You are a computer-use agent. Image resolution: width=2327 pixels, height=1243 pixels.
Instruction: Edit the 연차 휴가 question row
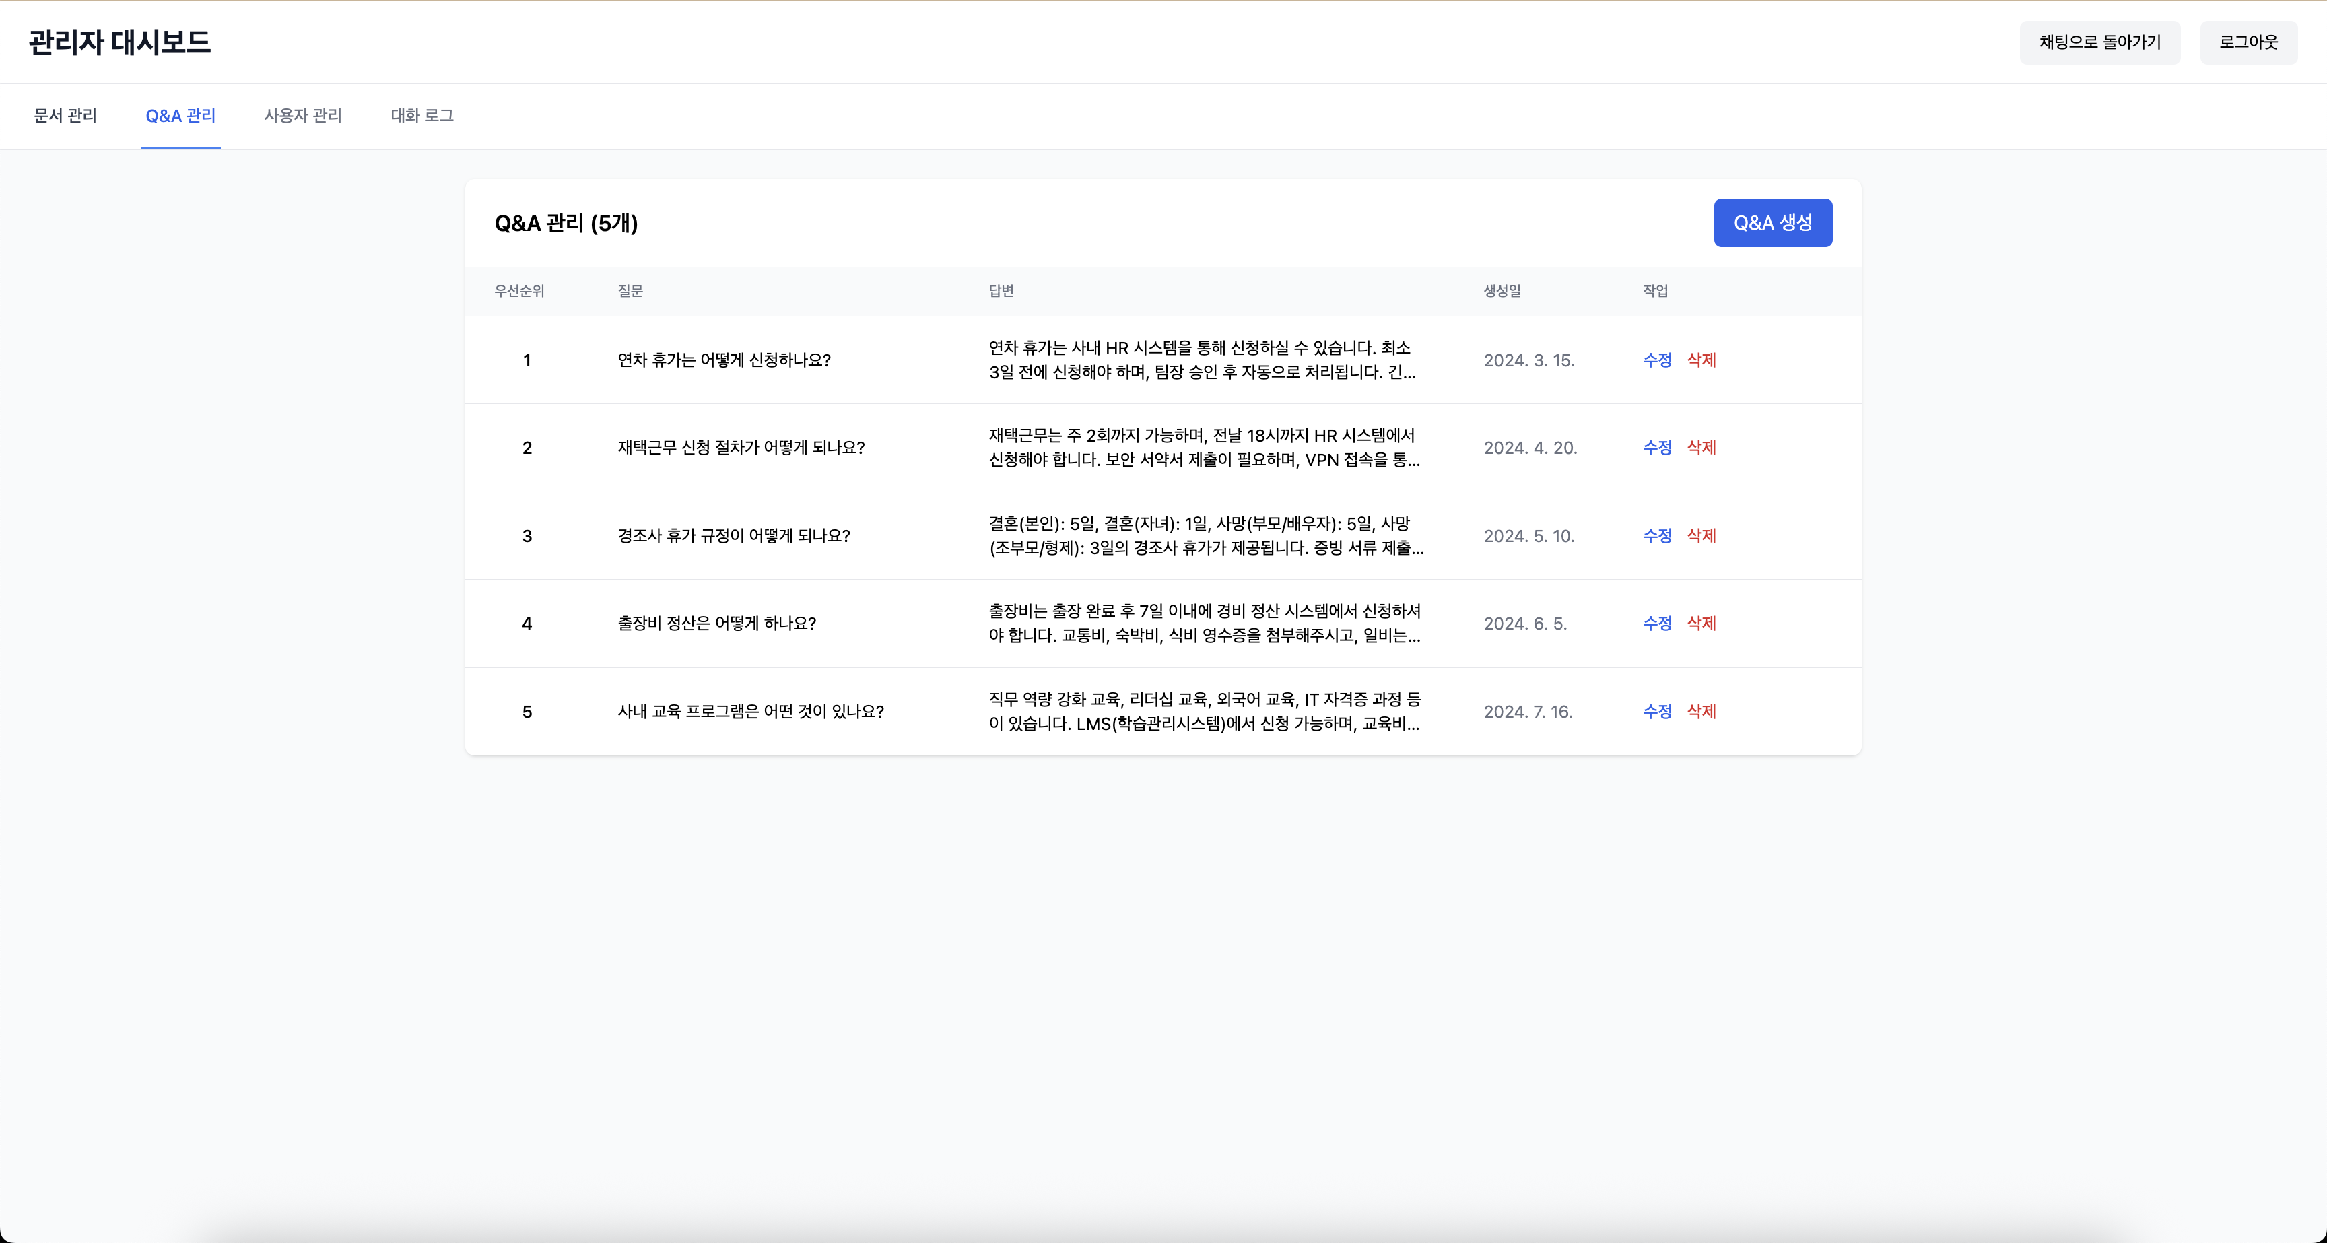coord(1657,360)
